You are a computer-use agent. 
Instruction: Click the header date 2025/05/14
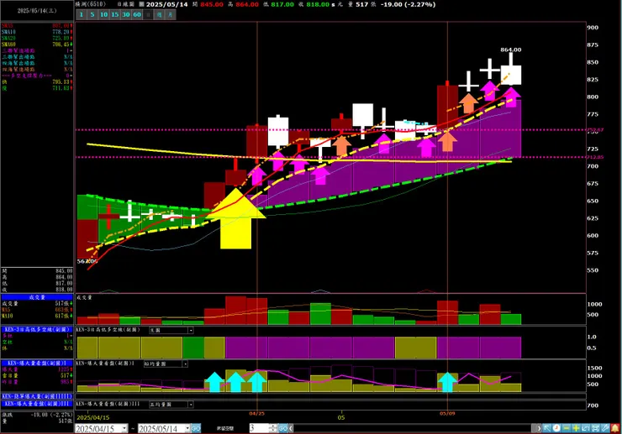click(167, 4)
